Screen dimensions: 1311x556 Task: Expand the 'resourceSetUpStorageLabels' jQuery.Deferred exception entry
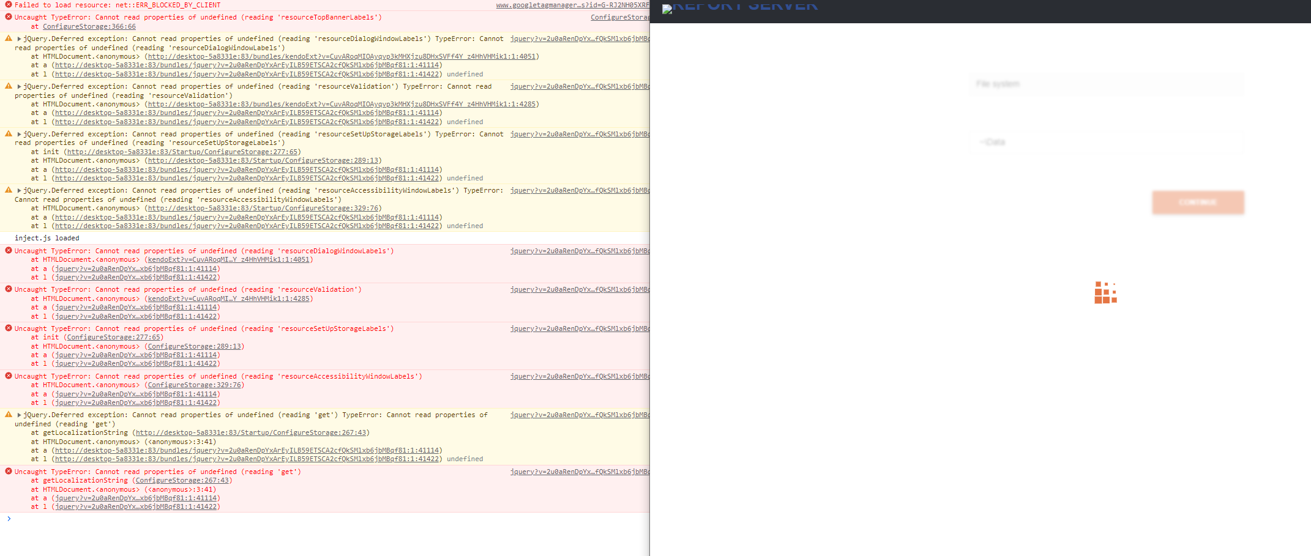[x=19, y=135]
